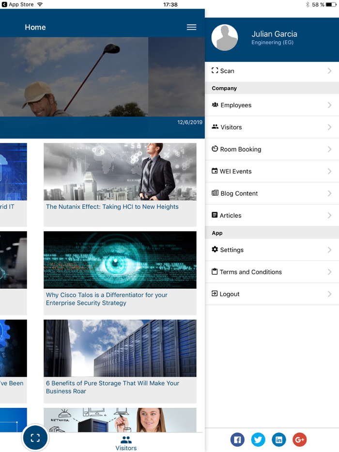Expand the Employees row chevron

(329, 105)
